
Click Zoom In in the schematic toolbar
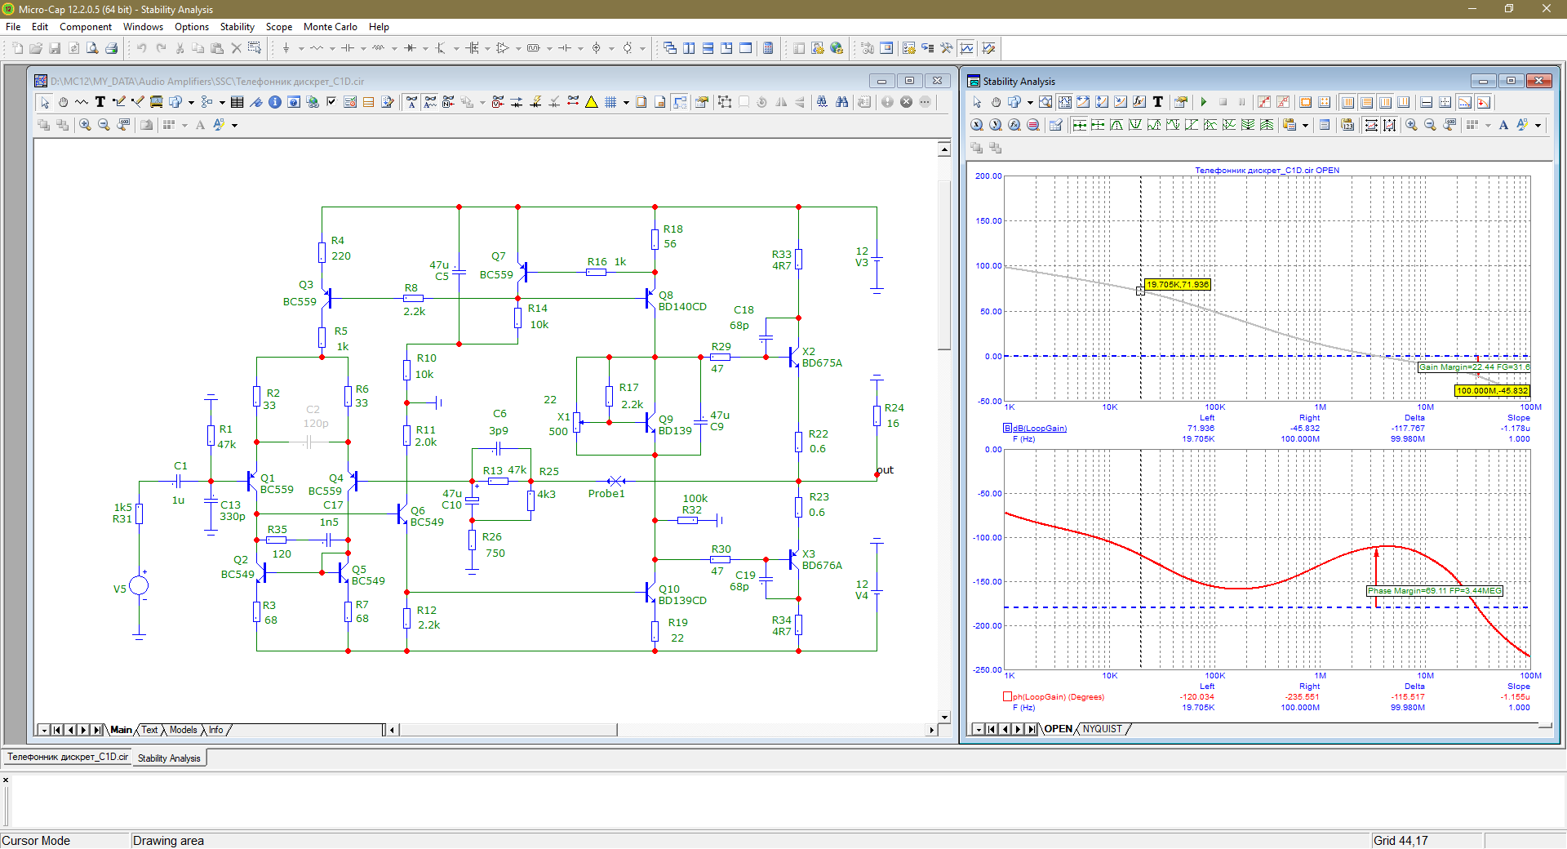pyautogui.click(x=85, y=125)
